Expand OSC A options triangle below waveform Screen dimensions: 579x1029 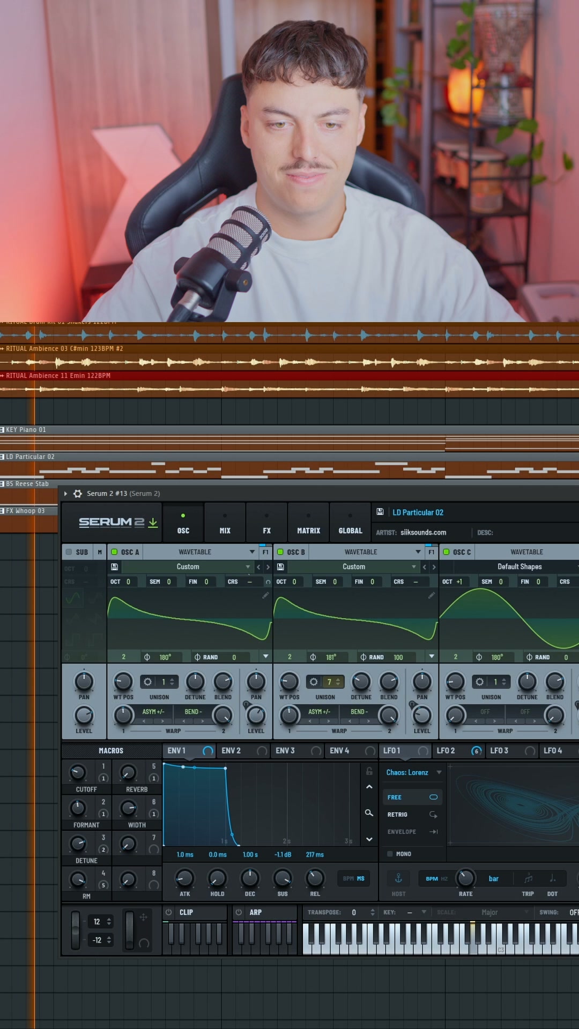pyautogui.click(x=265, y=657)
